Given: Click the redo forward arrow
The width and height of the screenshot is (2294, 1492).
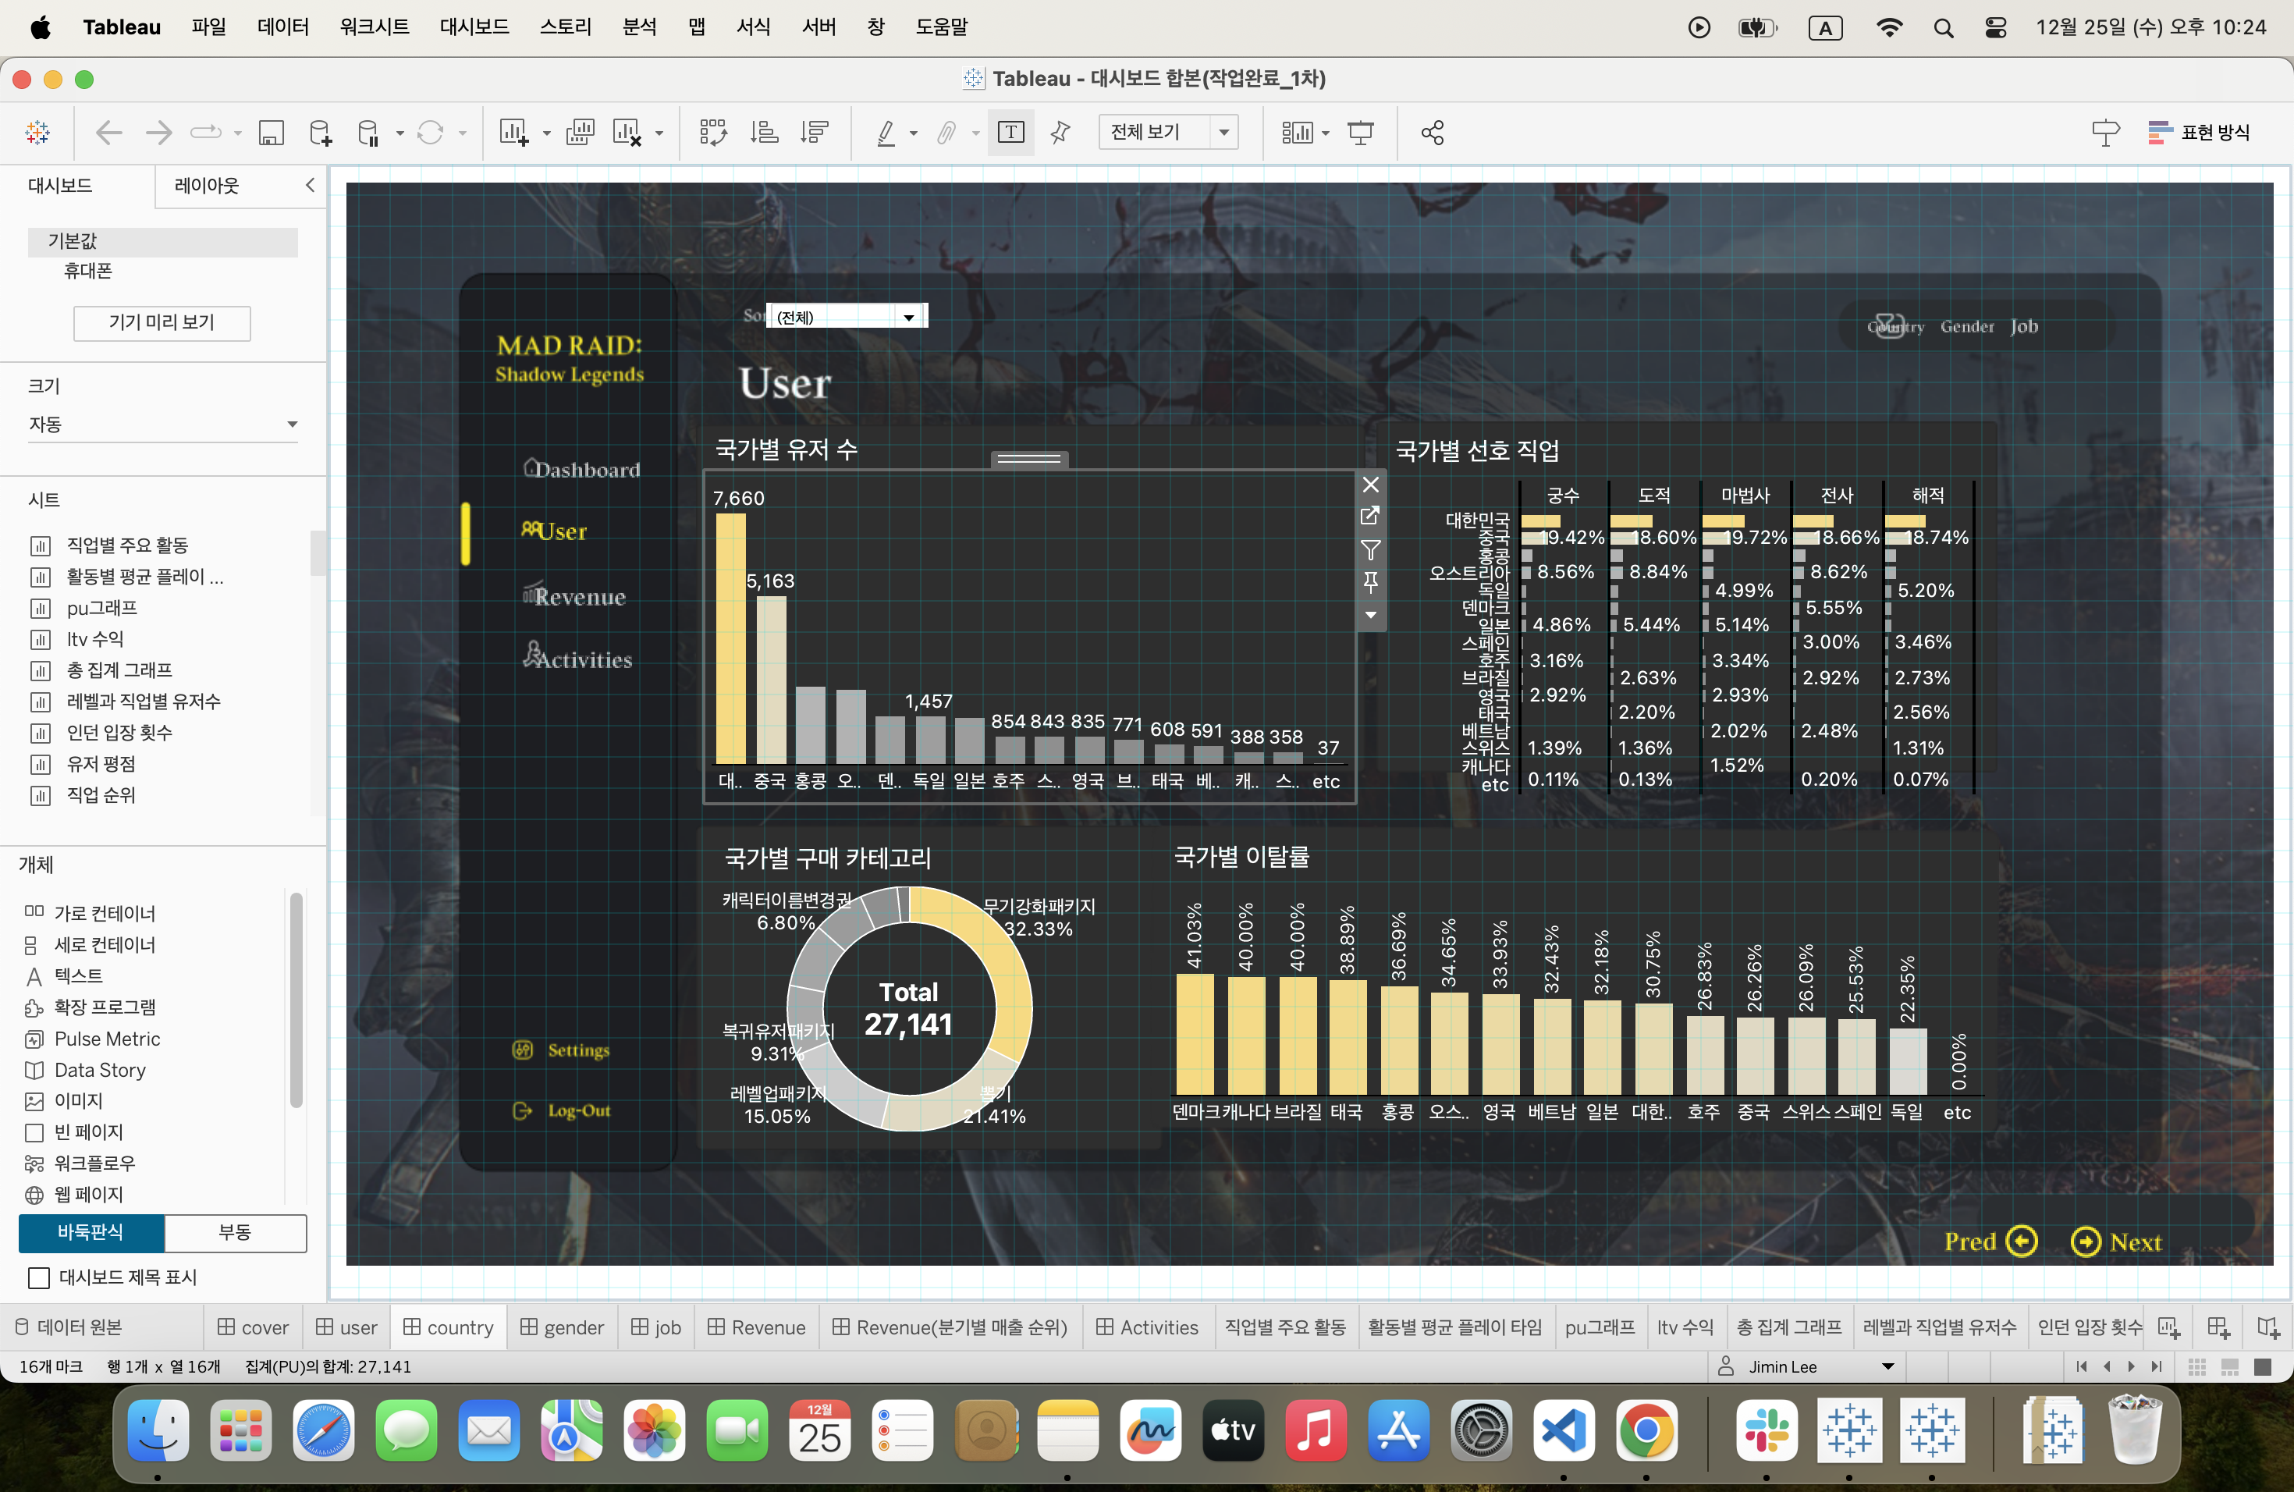Looking at the screenshot, I should click(x=158, y=132).
